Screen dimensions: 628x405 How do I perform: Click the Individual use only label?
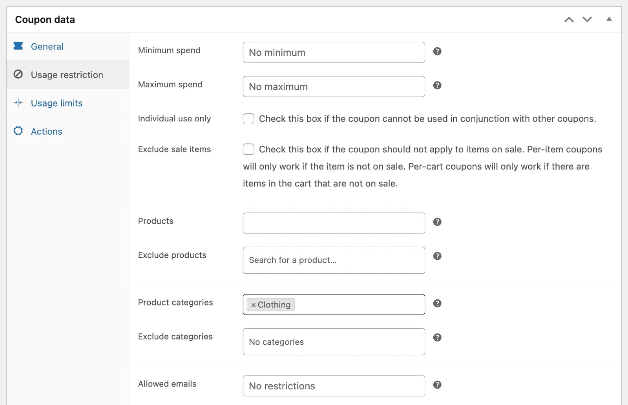[x=174, y=119]
